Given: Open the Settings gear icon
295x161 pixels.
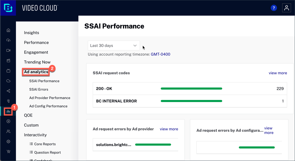Looking at the screenshot, I should [8, 141].
